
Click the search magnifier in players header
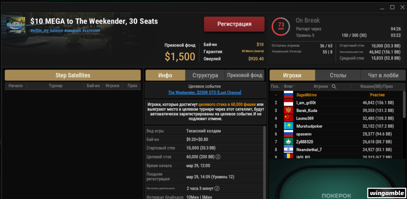click(x=334, y=86)
